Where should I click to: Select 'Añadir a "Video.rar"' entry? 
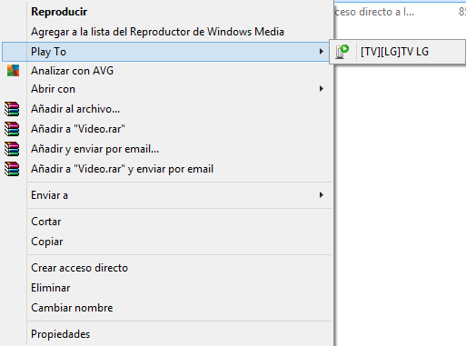tap(166, 129)
